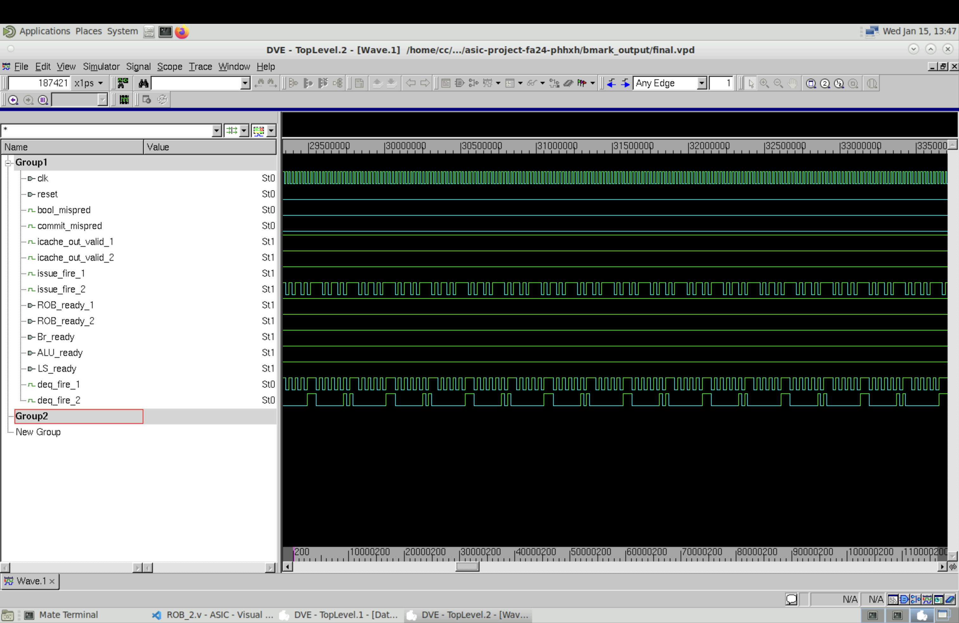This screenshot has height=623, width=959.
Task: Open the Any Edge dropdown
Action: (701, 83)
